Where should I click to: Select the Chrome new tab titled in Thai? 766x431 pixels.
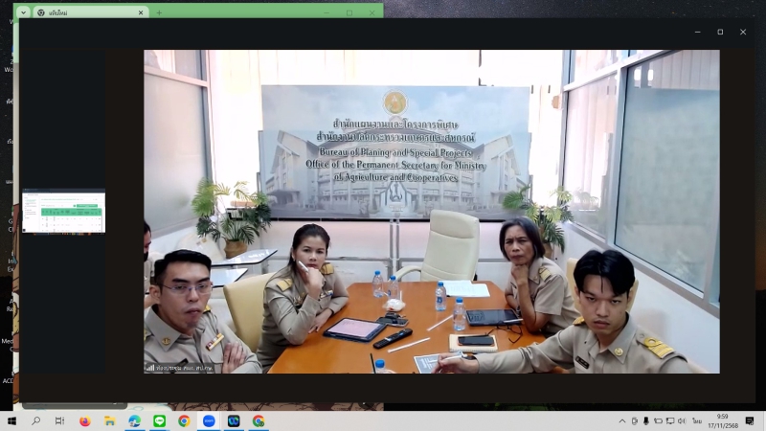coord(86,12)
